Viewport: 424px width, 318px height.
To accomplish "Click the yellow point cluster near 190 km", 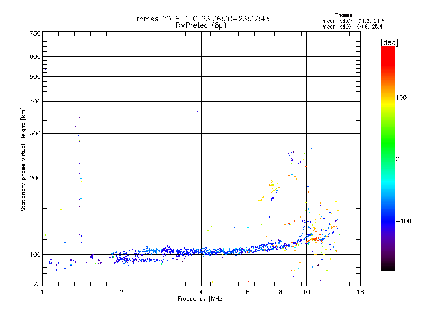I will click(x=273, y=187).
